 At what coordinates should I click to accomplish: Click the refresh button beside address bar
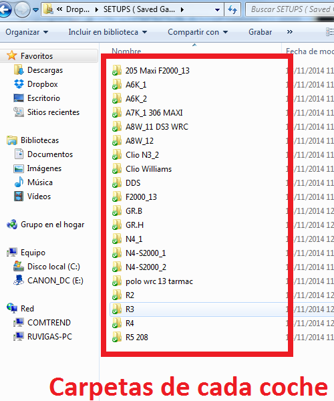point(232,10)
